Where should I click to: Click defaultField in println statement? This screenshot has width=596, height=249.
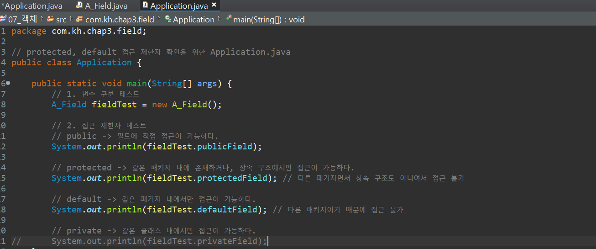227,210
